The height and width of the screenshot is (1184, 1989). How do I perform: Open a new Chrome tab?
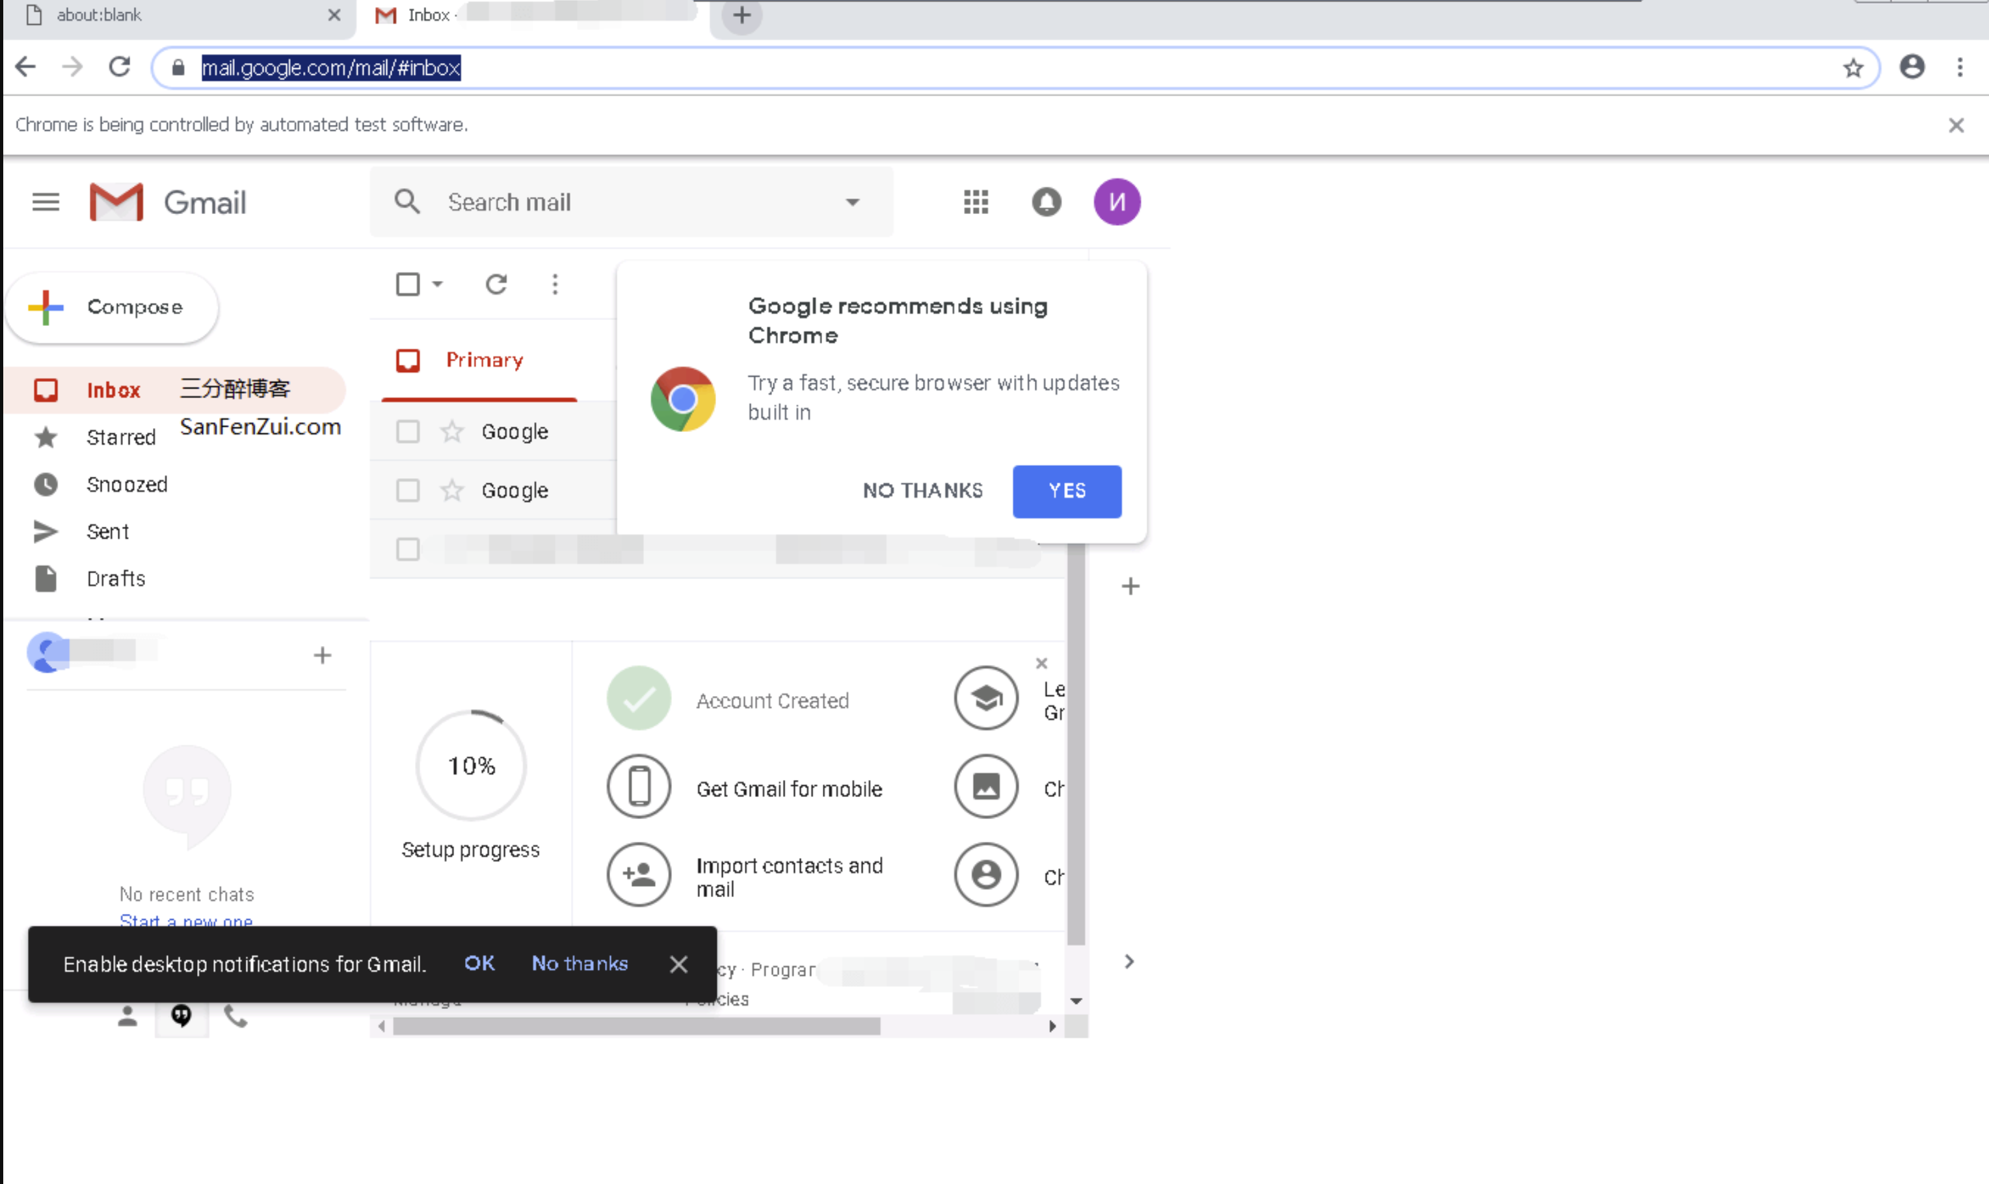coord(741,16)
